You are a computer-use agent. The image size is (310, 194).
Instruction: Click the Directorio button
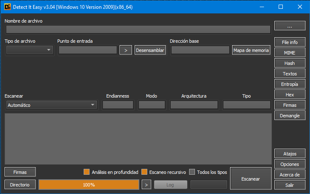[x=20, y=185]
